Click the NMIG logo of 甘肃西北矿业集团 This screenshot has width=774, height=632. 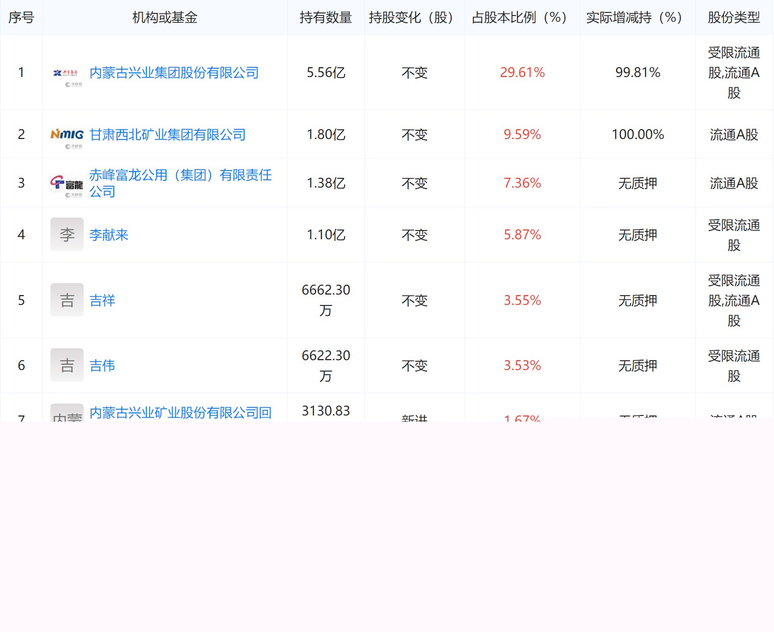[67, 135]
